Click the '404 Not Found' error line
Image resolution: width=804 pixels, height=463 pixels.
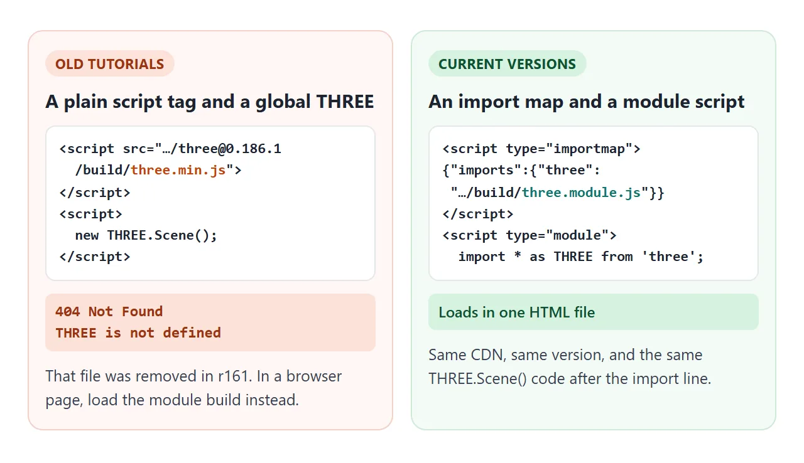109,311
